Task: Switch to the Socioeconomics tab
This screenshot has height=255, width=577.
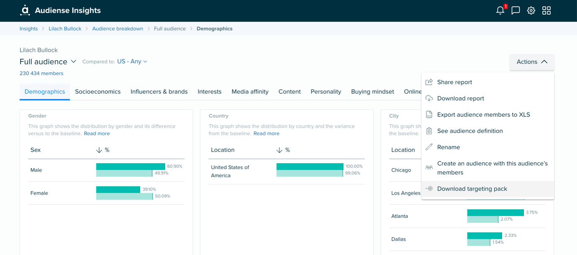Action: click(x=98, y=91)
